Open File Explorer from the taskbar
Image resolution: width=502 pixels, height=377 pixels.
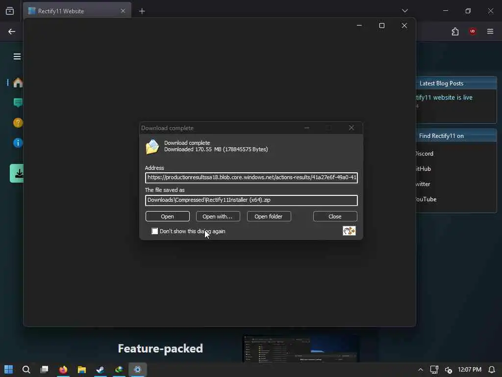tap(82, 370)
